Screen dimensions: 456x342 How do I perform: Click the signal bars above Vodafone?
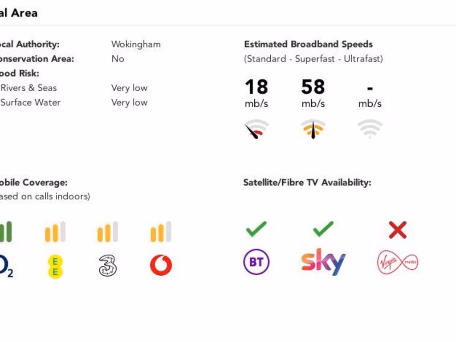tap(161, 232)
